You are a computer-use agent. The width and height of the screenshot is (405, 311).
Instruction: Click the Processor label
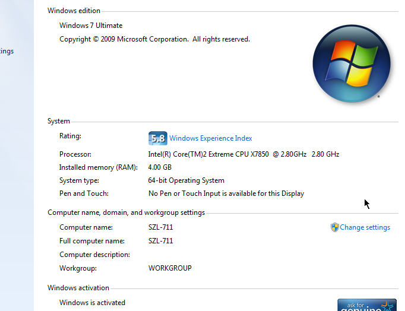75,154
